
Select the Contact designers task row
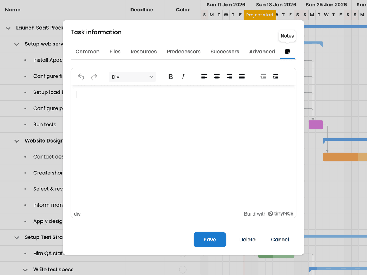[32, 157]
